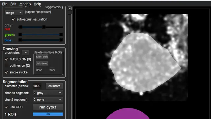Image resolution: width=211 pixels, height=119 pixels.
Task: Open the image view dropdown
Action: click(x=13, y=13)
